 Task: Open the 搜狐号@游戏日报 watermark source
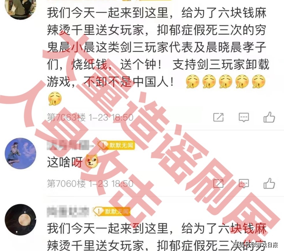[255, 245]
